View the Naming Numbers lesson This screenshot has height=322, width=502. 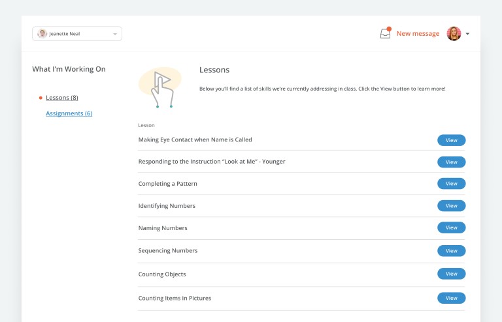[x=452, y=227]
